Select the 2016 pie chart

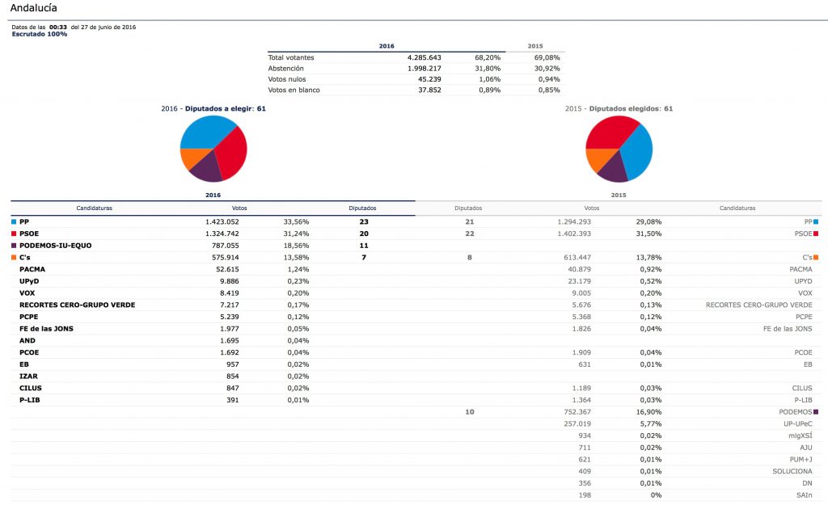pos(213,149)
